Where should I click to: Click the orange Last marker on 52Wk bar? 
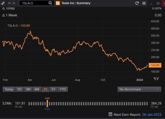(x=47, y=104)
